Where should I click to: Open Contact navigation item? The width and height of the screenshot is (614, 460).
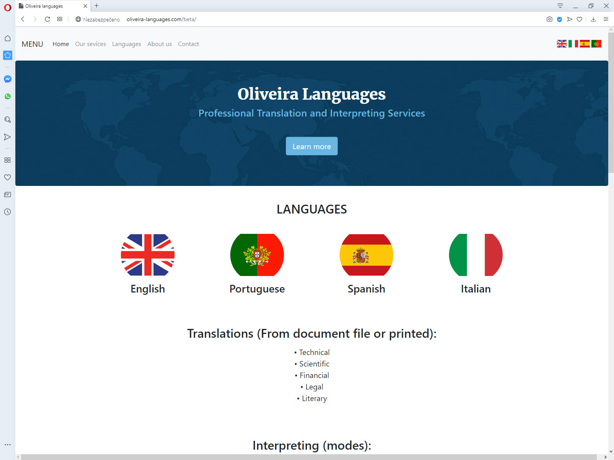(x=188, y=44)
